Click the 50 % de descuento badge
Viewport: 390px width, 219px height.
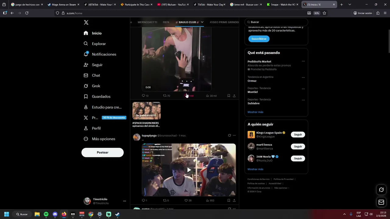[x=114, y=118]
